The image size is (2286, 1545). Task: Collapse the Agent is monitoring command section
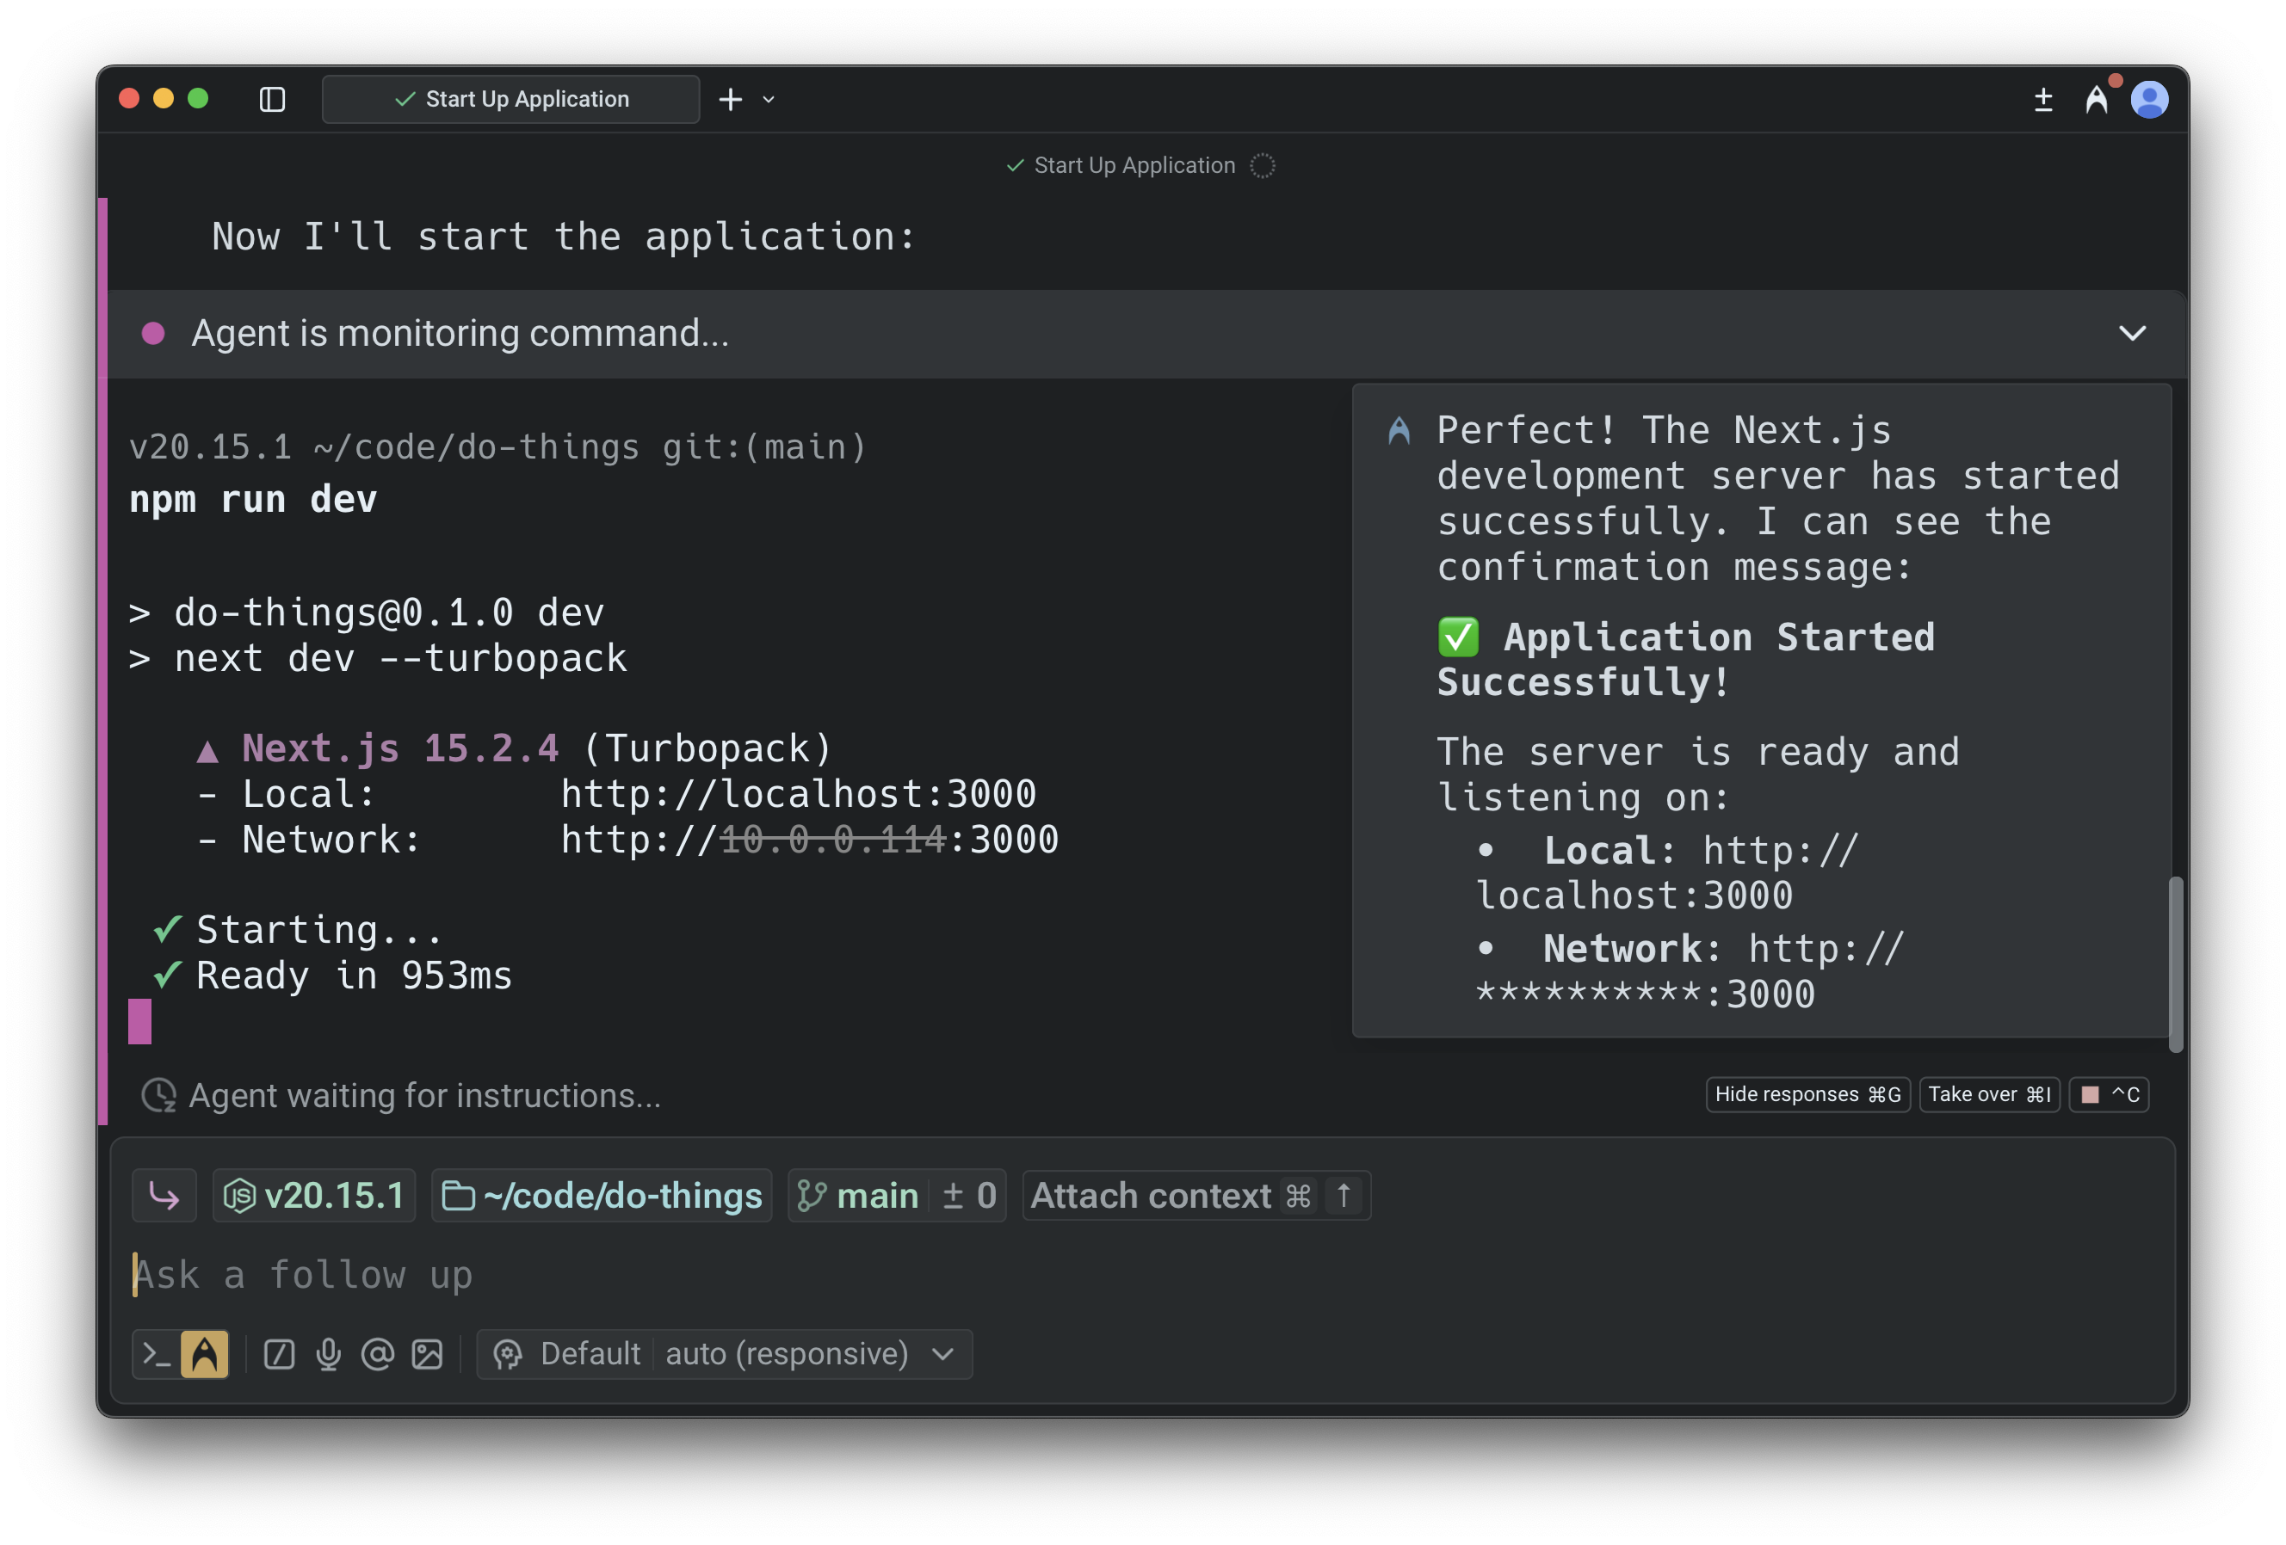coord(2132,333)
